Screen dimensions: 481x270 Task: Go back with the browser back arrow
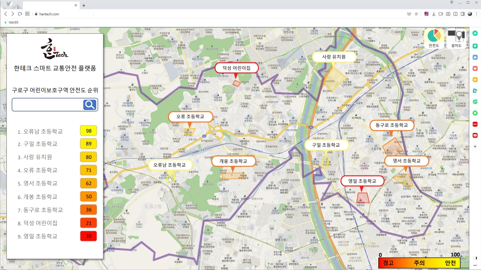click(x=5, y=14)
